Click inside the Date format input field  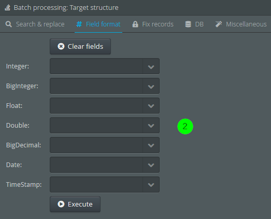click(96, 165)
